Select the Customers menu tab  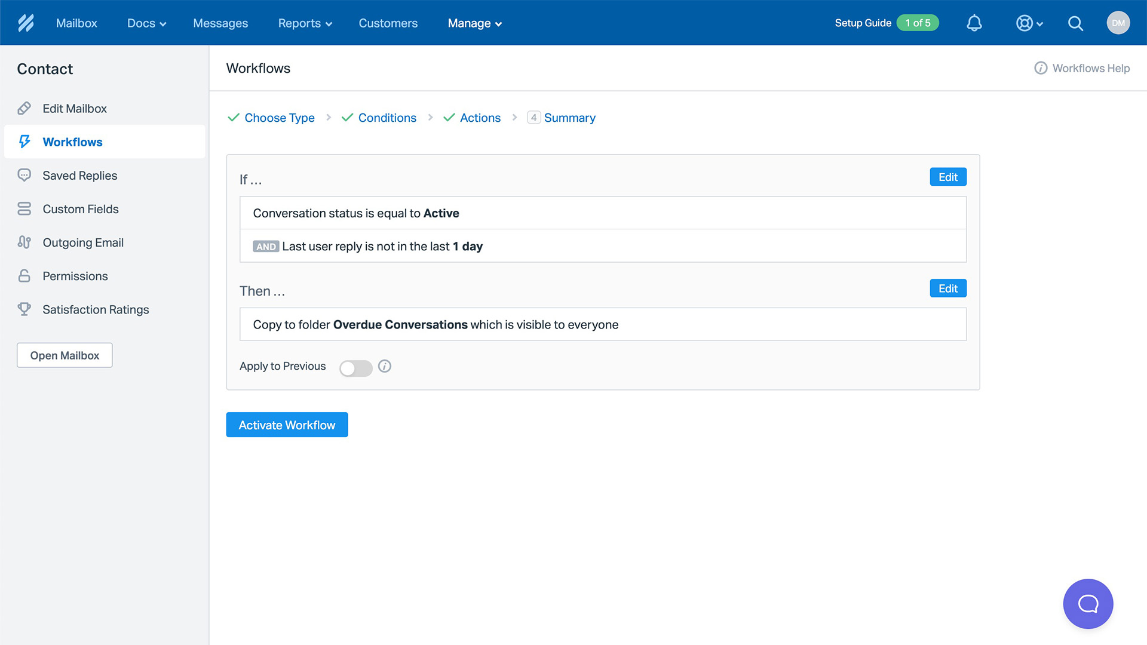(x=388, y=23)
